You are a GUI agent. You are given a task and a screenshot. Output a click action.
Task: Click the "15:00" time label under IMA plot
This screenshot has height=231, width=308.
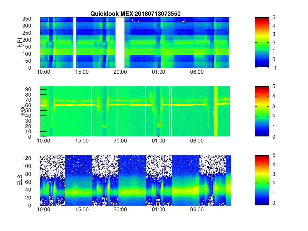click(82, 141)
